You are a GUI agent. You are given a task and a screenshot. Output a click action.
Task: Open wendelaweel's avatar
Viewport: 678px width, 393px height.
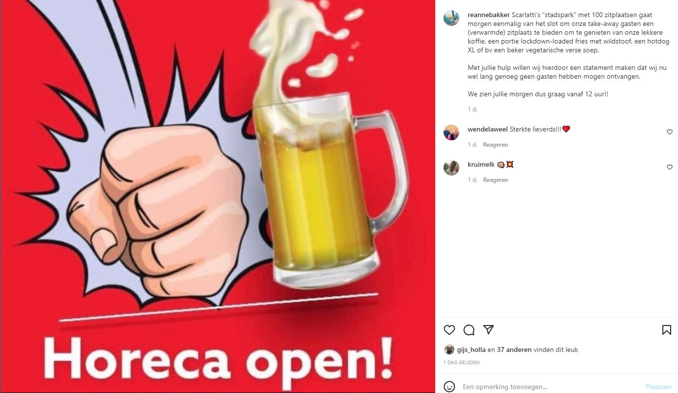[451, 132]
